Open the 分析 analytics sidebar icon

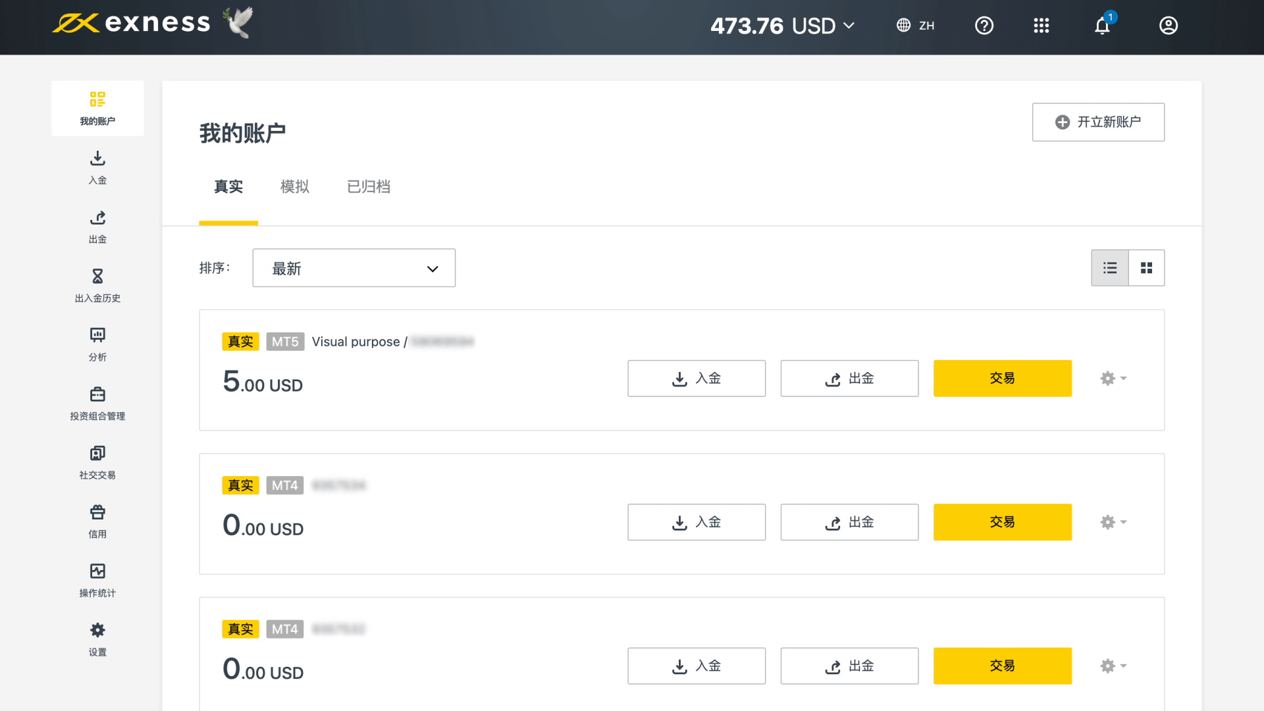(97, 344)
